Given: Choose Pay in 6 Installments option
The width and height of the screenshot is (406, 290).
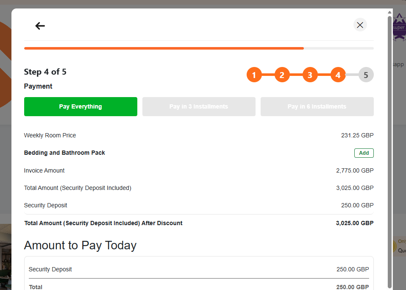Looking at the screenshot, I should pyautogui.click(x=317, y=107).
